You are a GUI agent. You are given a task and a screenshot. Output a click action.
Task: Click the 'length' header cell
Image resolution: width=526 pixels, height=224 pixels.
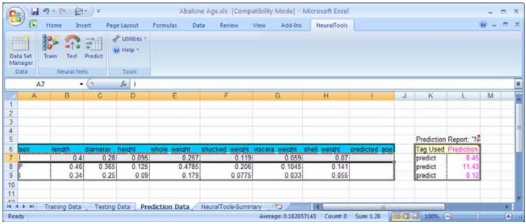[67, 149]
